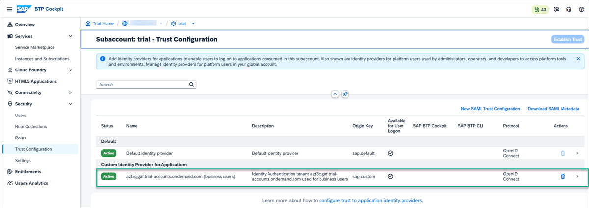Open details arrow for sap.custom provider row
This screenshot has width=589, height=208.
pos(577,176)
